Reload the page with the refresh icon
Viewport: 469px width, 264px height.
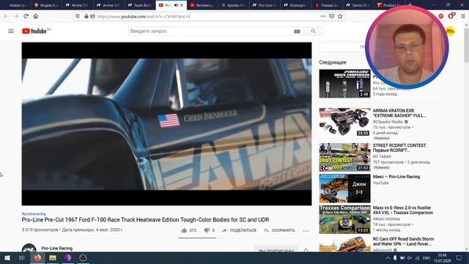[26, 16]
